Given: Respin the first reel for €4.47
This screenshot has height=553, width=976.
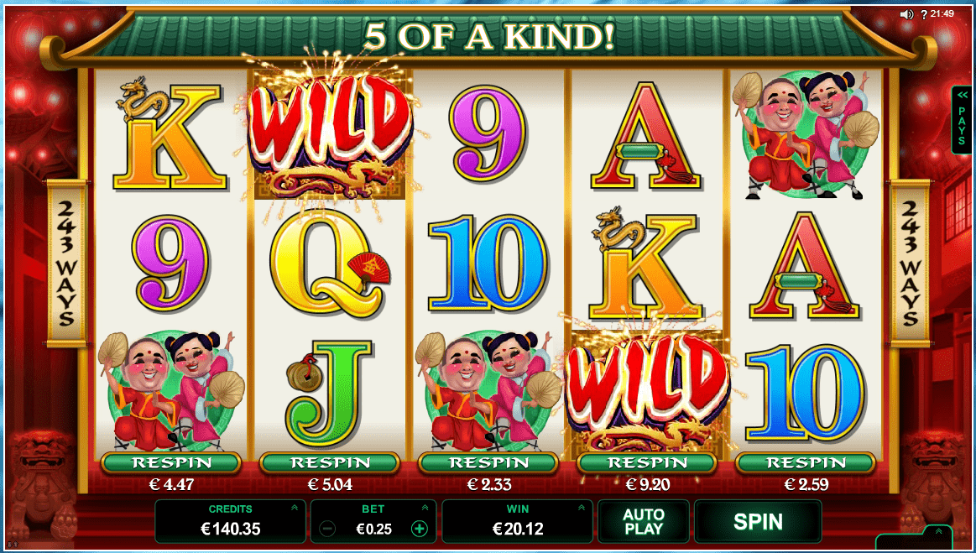Looking at the screenshot, I should (171, 463).
